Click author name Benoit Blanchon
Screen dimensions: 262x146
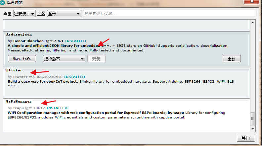pos(28,41)
